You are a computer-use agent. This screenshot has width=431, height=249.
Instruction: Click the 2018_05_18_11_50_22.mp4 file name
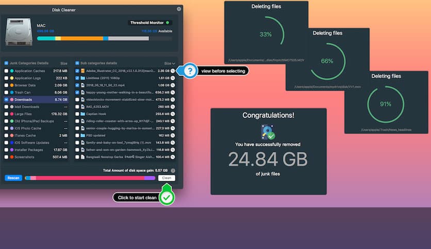pyautogui.click(x=105, y=85)
